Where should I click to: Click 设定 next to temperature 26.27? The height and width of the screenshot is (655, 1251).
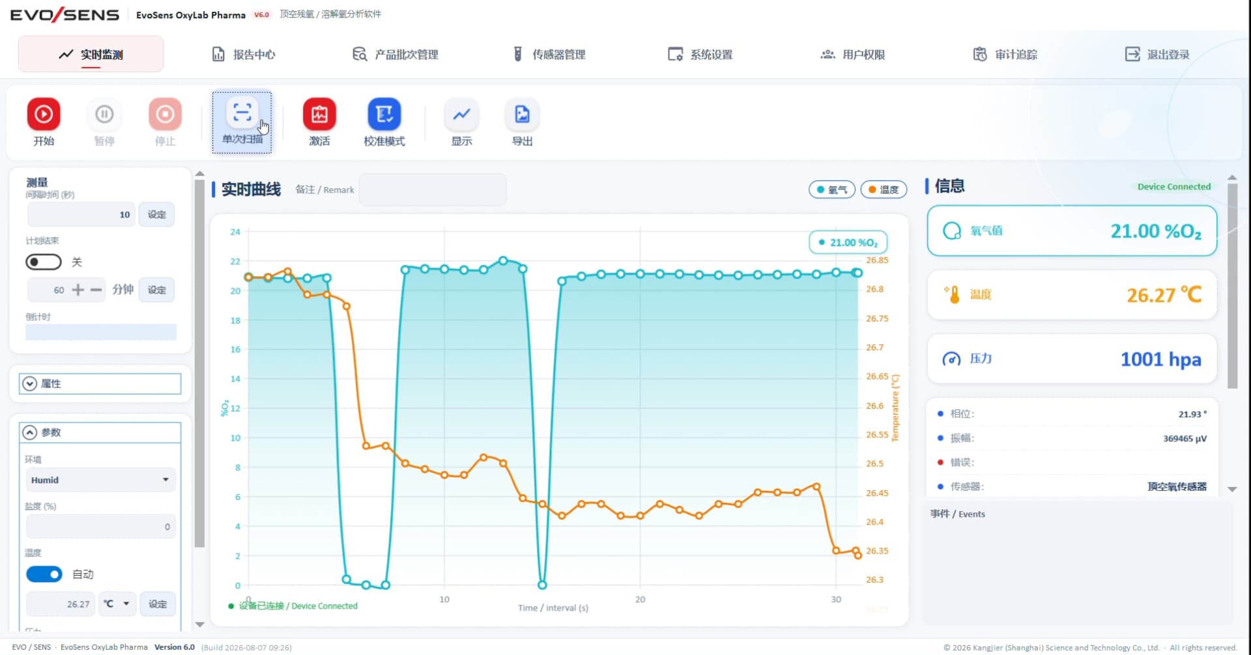(x=158, y=604)
